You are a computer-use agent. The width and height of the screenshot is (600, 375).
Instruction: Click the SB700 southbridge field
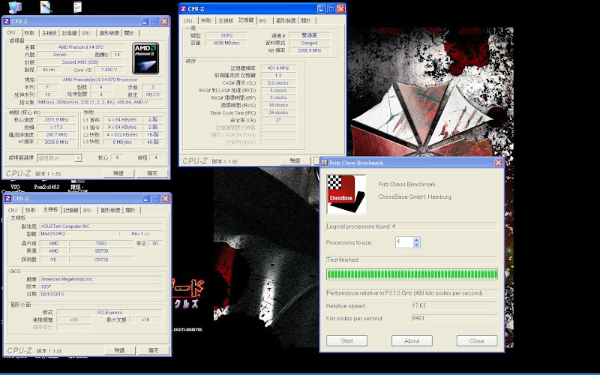[101, 251]
